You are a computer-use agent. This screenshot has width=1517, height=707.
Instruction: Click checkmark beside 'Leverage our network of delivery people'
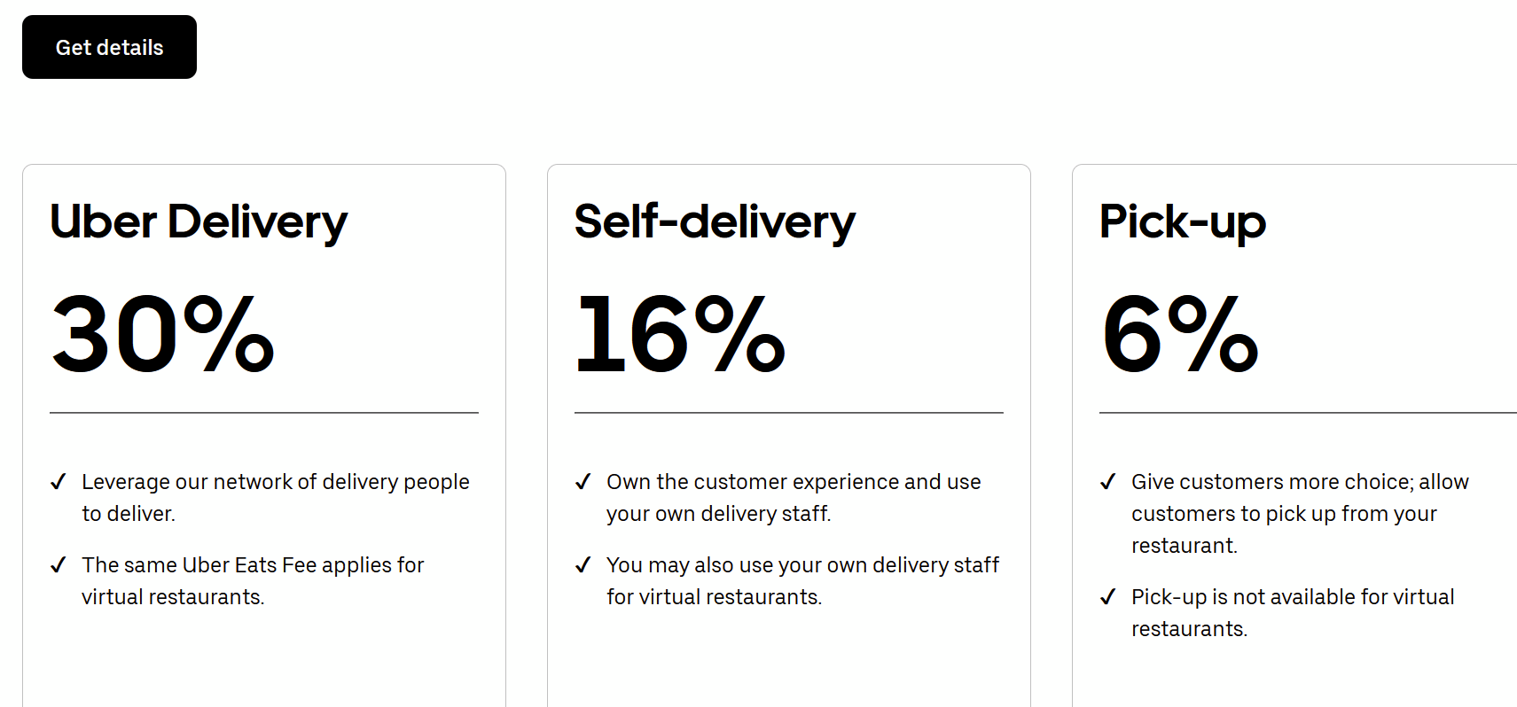click(59, 482)
